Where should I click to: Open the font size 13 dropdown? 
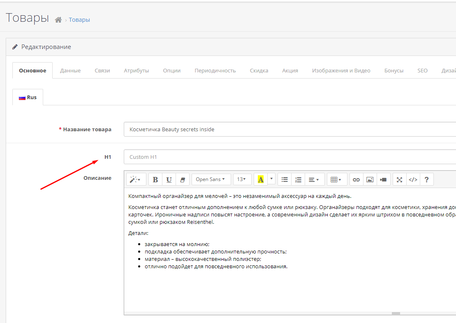[242, 179]
